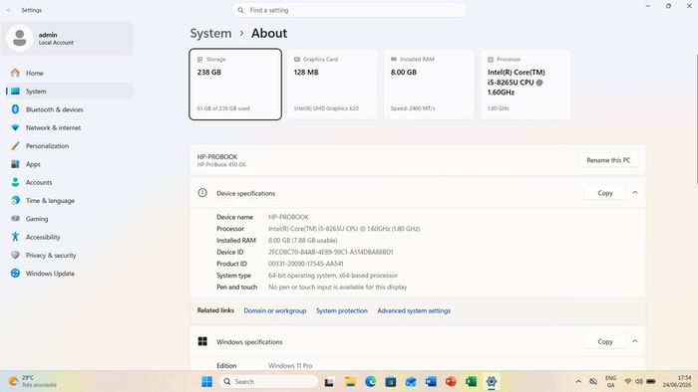
Task: Open Apps settings
Action: coord(69,164)
